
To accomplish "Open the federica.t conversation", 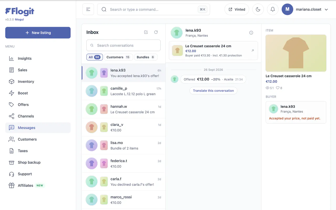I will coord(124,164).
